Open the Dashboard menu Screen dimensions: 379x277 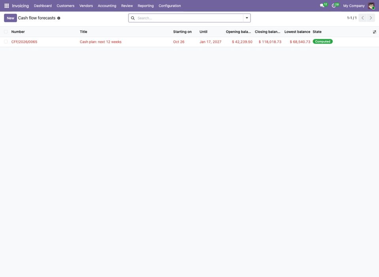(x=43, y=6)
